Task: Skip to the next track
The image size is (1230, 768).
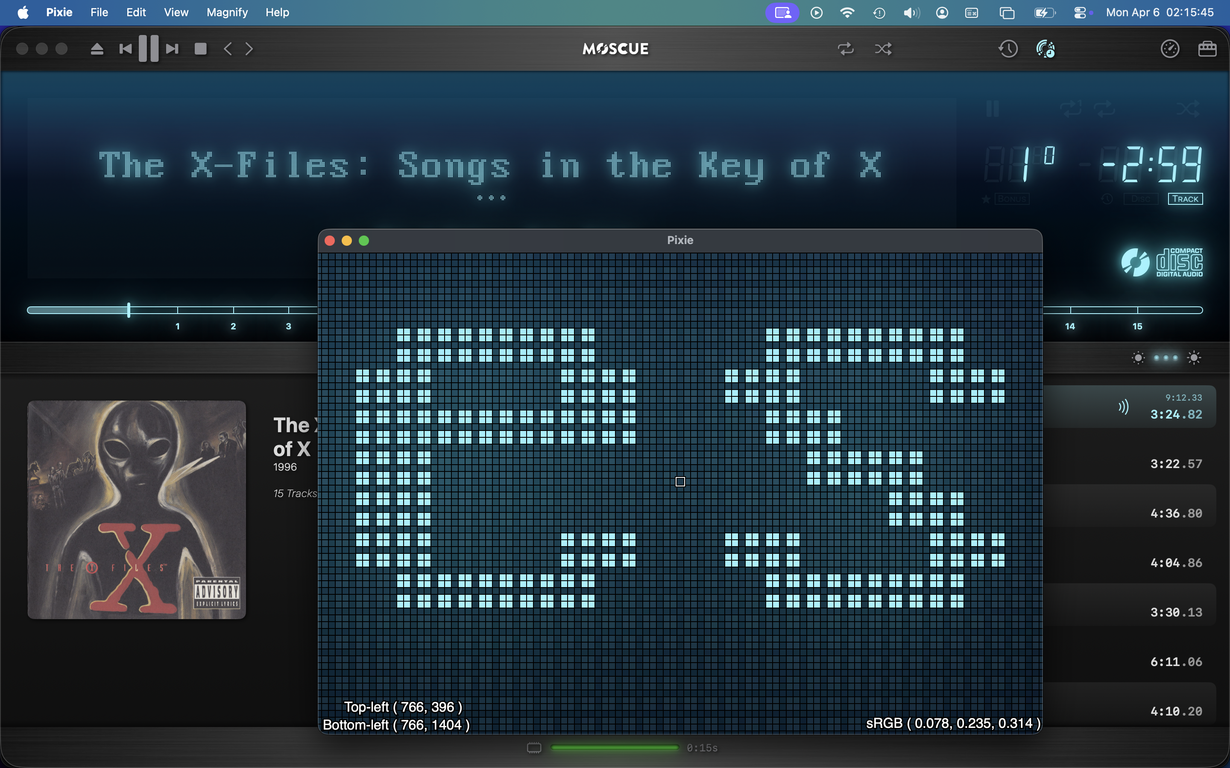Action: (172, 49)
